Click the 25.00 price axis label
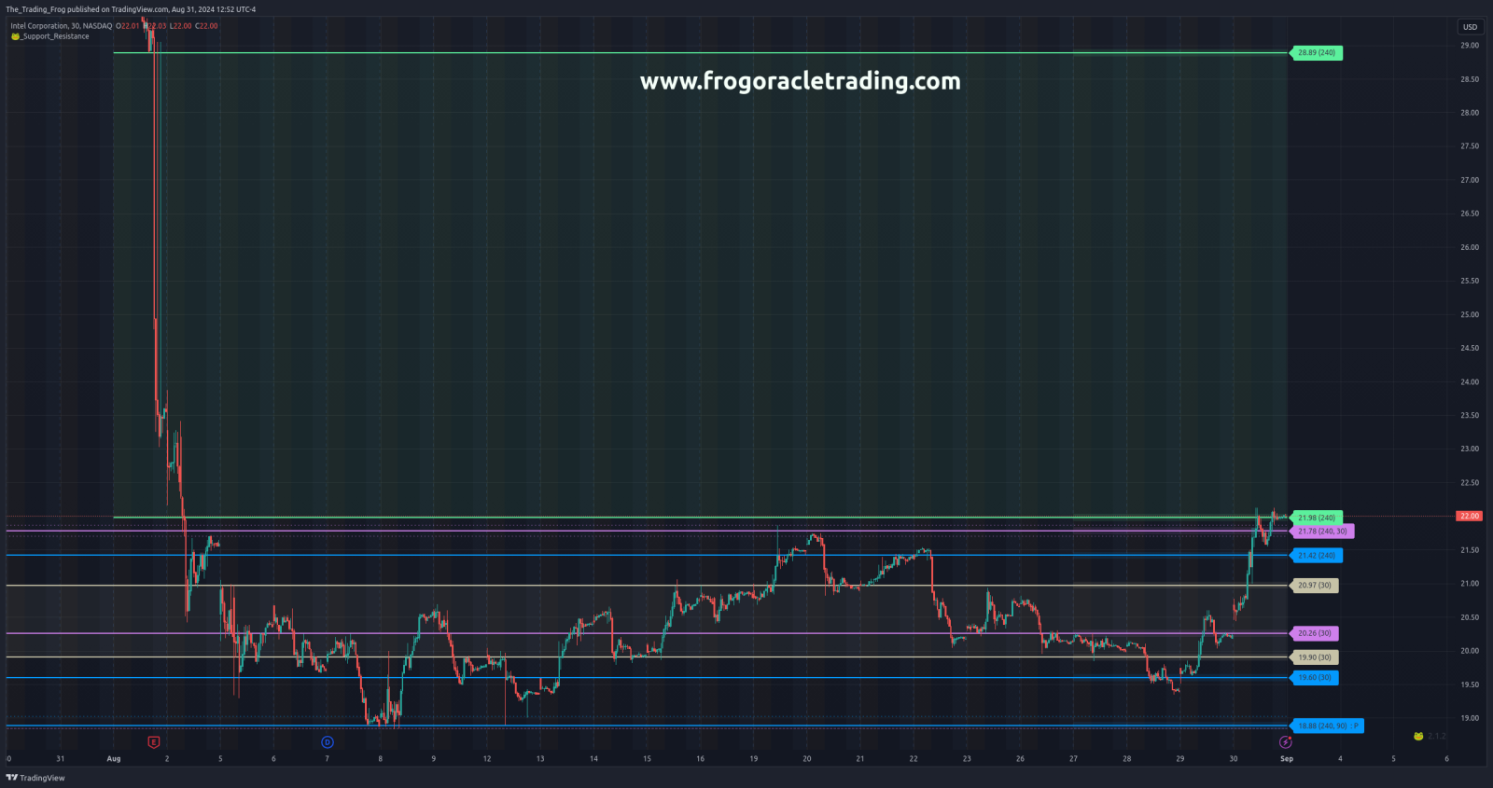1493x788 pixels. click(x=1469, y=315)
